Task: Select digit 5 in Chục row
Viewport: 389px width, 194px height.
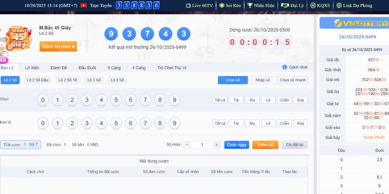Action: (x=116, y=100)
